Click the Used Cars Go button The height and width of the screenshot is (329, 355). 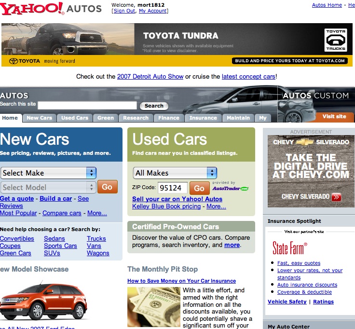point(200,188)
